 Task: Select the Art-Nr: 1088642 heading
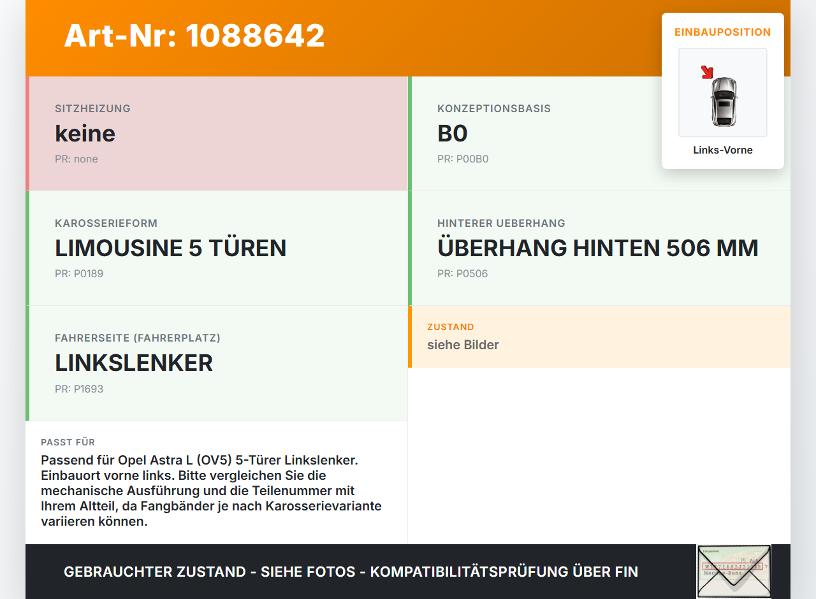194,36
